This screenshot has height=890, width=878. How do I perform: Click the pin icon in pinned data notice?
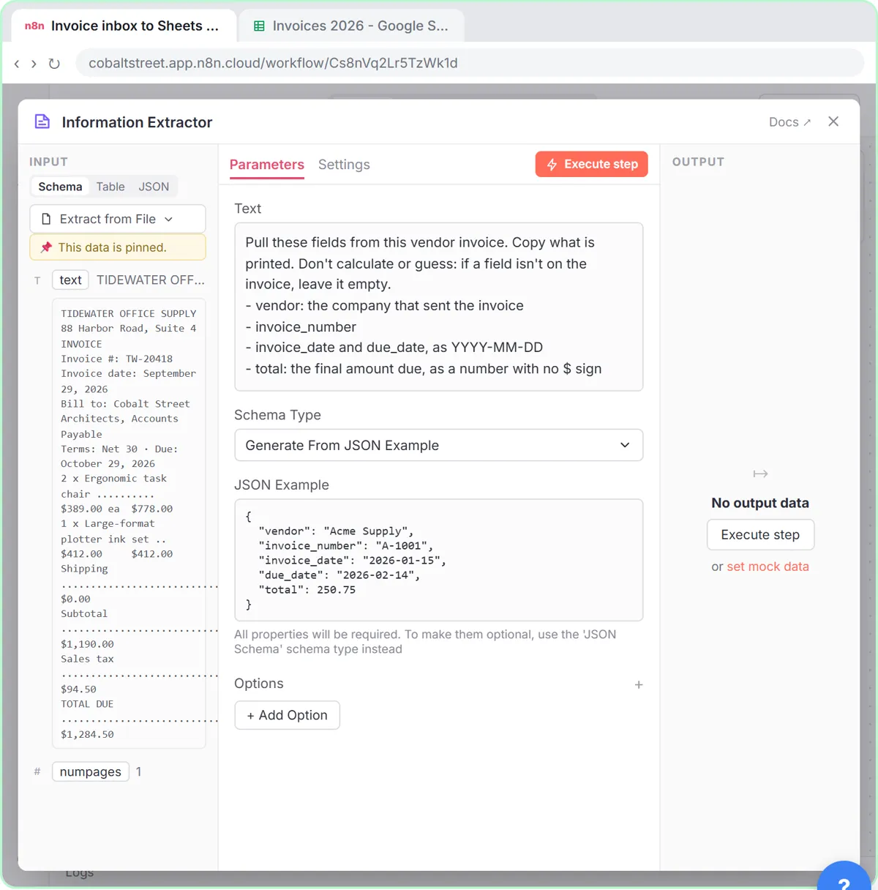[x=46, y=247]
